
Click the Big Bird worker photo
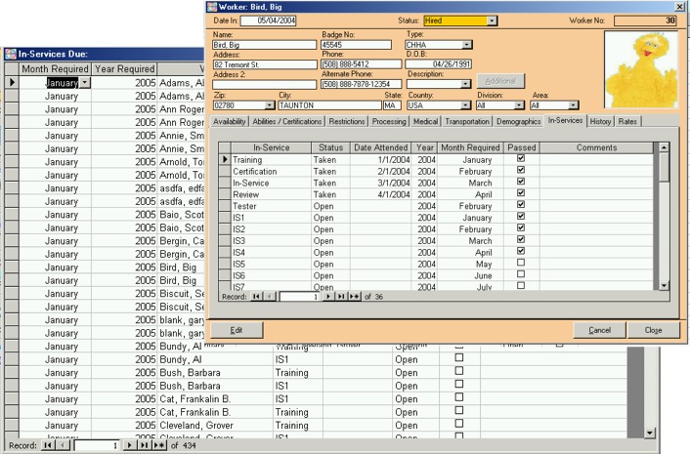[642, 62]
